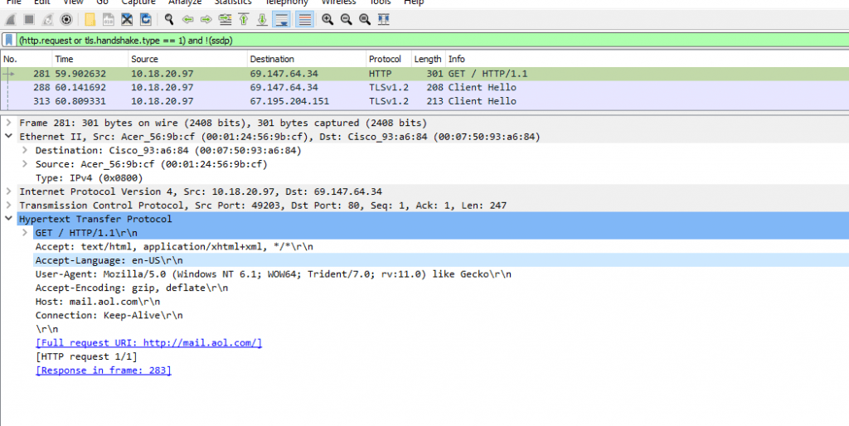The height and width of the screenshot is (426, 849).
Task: Click the display filter bookmark icon
Action: click(x=8, y=40)
